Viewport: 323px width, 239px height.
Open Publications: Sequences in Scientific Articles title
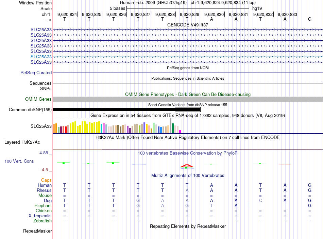tap(188, 78)
